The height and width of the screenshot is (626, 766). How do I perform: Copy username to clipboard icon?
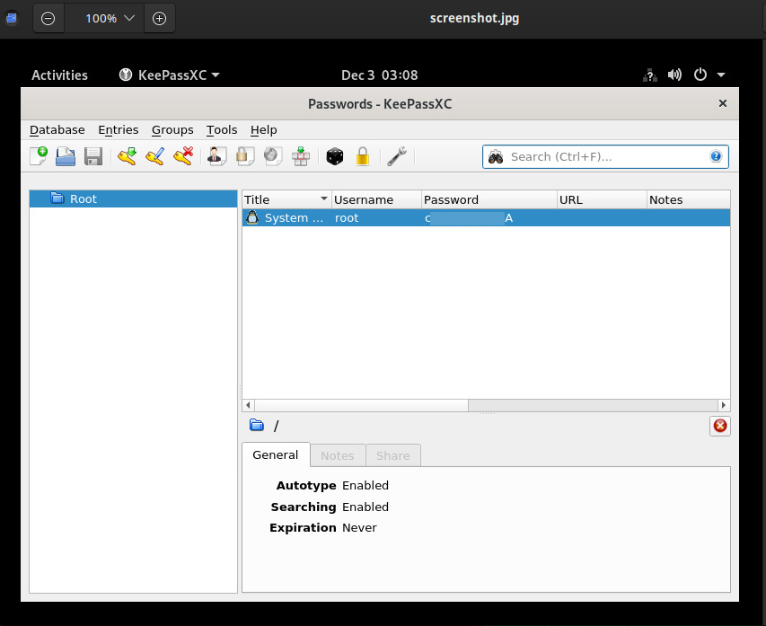216,156
